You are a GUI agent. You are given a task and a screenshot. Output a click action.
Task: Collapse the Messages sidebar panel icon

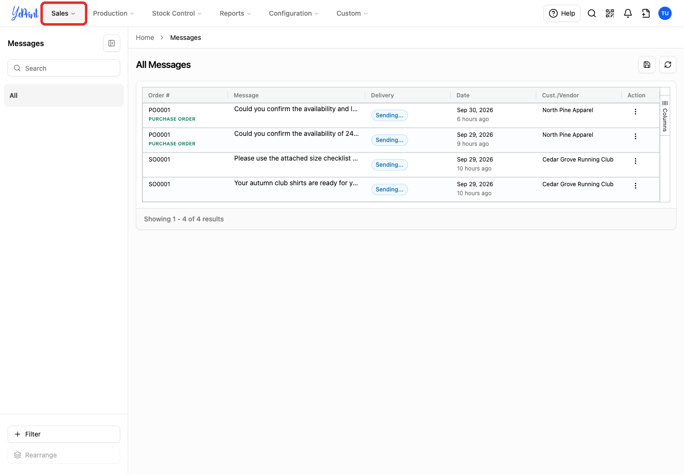112,43
